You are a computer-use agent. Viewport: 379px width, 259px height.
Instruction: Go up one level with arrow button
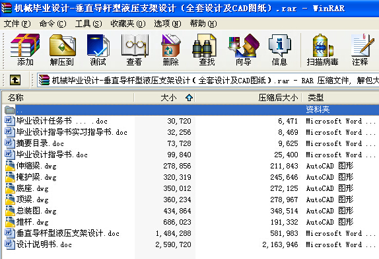(15, 80)
